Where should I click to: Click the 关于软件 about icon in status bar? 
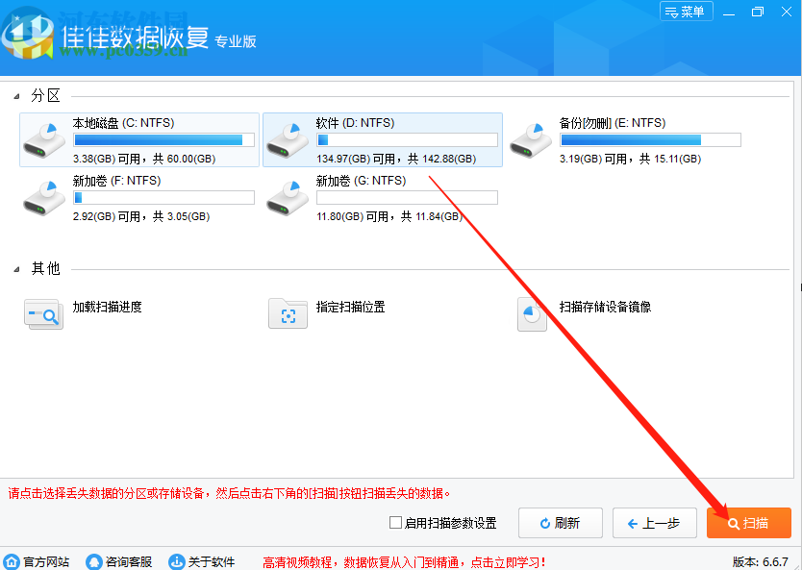pos(175,560)
